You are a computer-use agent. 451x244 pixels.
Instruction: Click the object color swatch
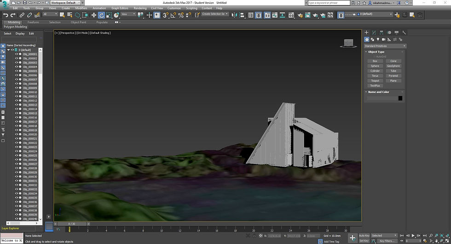(x=400, y=98)
